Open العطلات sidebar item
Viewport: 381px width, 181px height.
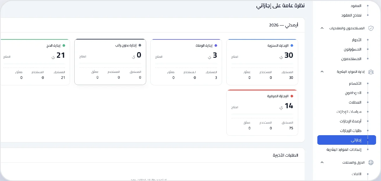click(355, 102)
